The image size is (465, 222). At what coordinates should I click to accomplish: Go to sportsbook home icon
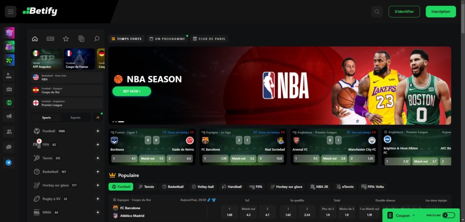pyautogui.click(x=35, y=39)
